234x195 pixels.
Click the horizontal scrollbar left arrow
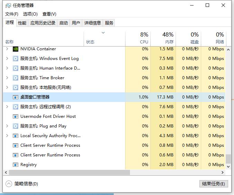[x=6, y=173]
